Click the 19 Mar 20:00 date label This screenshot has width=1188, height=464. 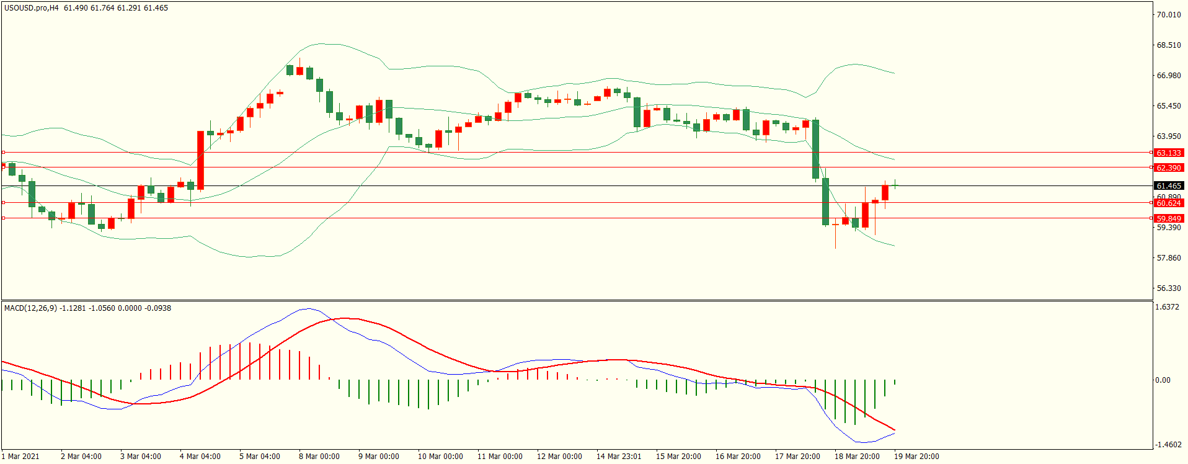click(916, 457)
